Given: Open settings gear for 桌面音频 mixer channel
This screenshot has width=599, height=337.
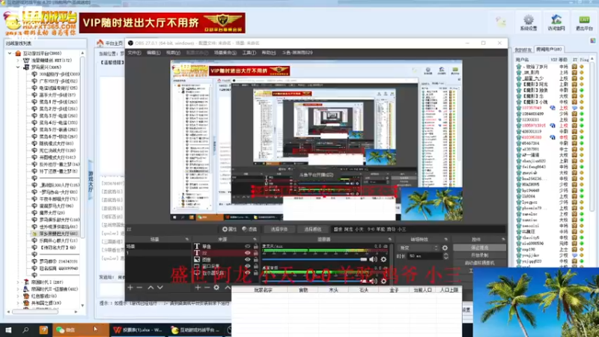Looking at the screenshot, I should click(383, 282).
